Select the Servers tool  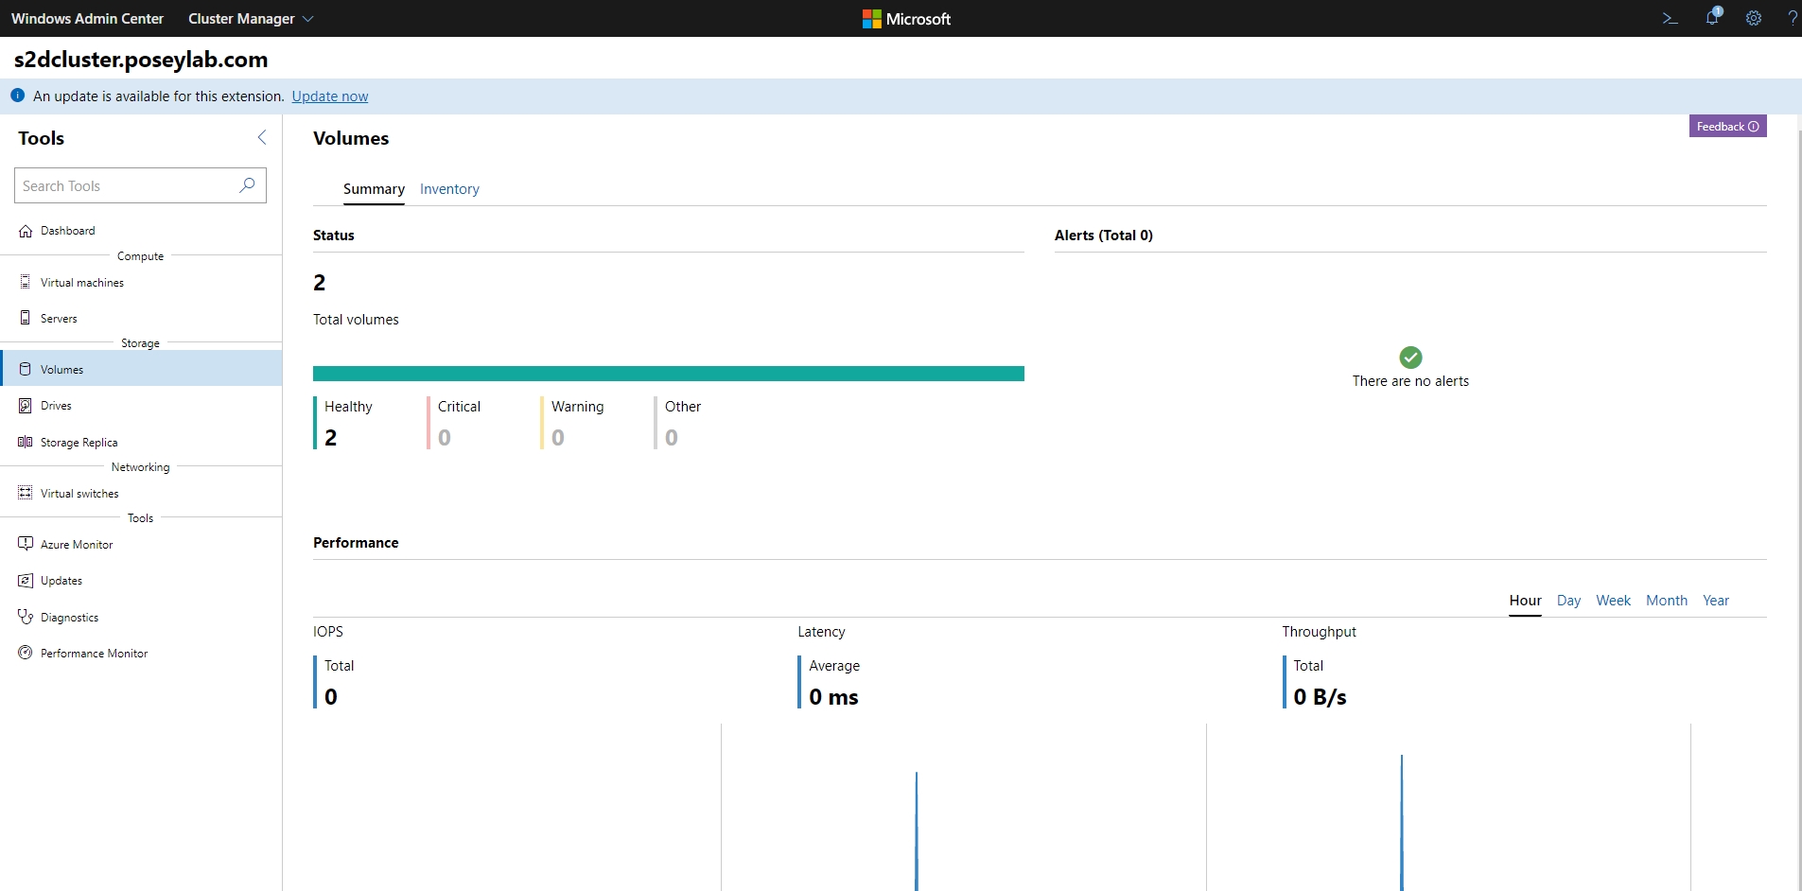click(x=61, y=318)
